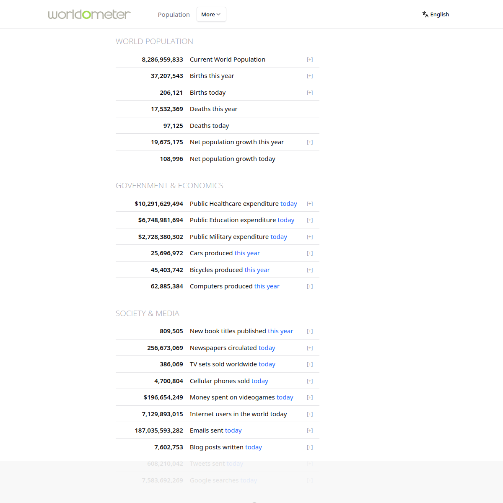Open the More dropdown menu

[x=211, y=14]
